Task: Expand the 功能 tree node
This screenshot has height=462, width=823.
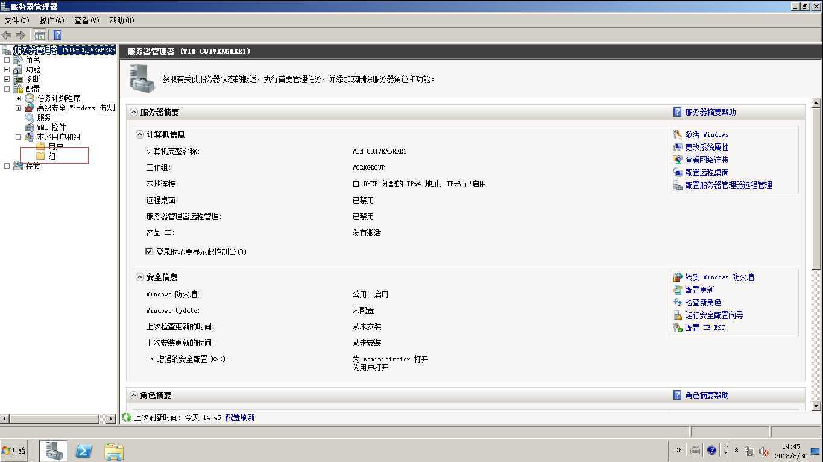Action: coord(7,69)
